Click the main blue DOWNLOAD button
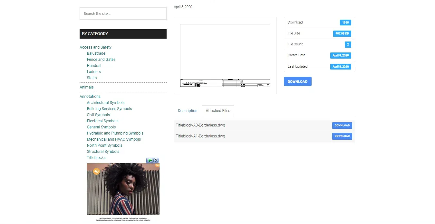This screenshot has height=224, width=435. pyautogui.click(x=297, y=81)
